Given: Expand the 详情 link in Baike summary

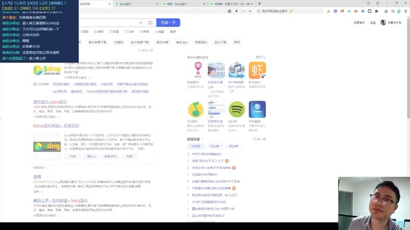Looking at the screenshot, I should pos(141,149).
